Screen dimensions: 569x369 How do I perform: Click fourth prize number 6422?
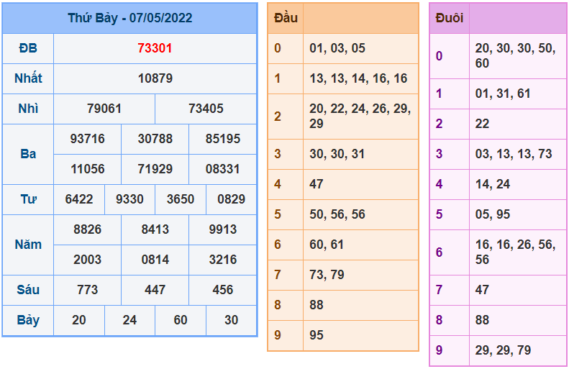78,199
